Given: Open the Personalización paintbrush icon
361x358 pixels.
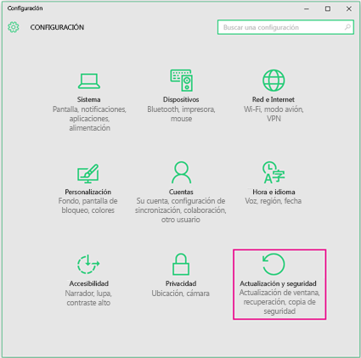Looking at the screenshot, I should [88, 174].
